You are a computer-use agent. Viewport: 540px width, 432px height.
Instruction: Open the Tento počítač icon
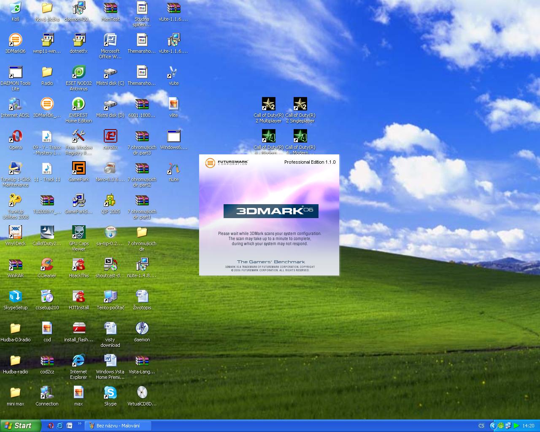111,297
